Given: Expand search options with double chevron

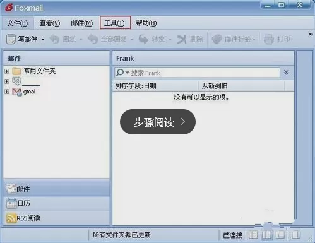Looking at the screenshot, I should point(286,73).
